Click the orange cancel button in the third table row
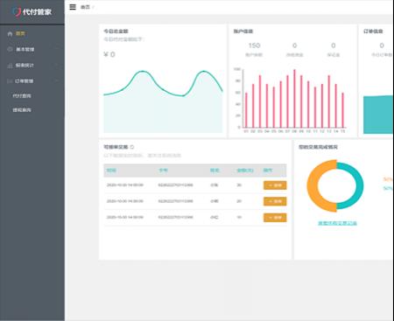The height and width of the screenshot is (321, 394). pos(275,218)
